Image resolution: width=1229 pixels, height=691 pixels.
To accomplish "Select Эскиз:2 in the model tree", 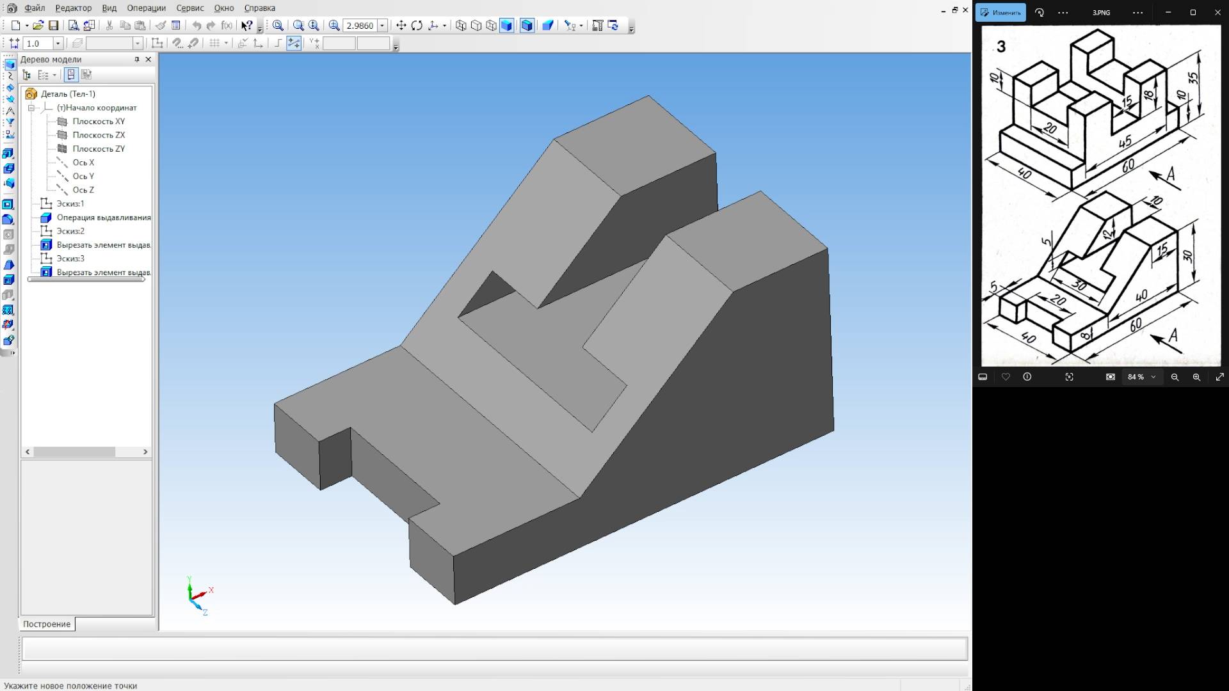I will [x=70, y=231].
